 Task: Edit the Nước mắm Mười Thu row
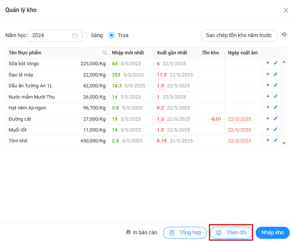click(x=276, y=96)
